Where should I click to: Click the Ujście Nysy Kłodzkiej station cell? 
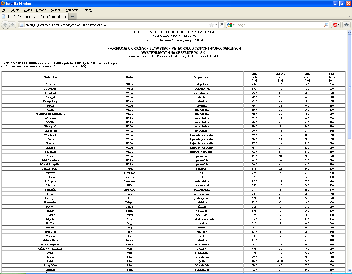click(50, 249)
